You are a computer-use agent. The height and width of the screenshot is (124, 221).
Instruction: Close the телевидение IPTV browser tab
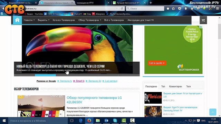pos(108,3)
